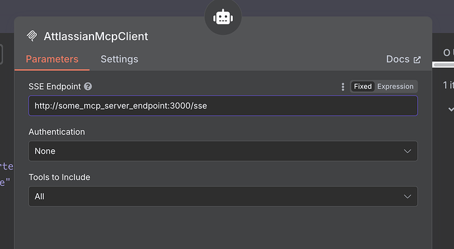Switch SSE Endpoint mode to Fixed
454x249 pixels.
point(363,87)
